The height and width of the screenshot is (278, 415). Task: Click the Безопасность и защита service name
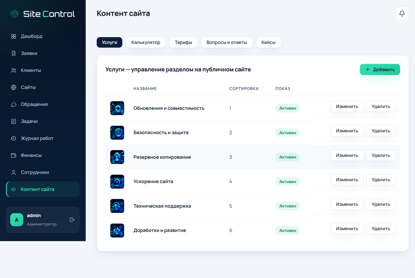[161, 133]
